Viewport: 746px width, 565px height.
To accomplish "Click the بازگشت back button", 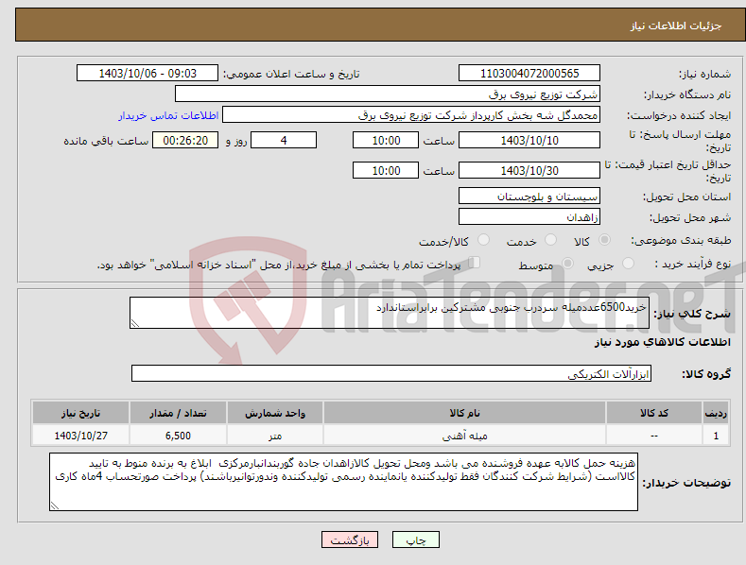I will coord(350,539).
